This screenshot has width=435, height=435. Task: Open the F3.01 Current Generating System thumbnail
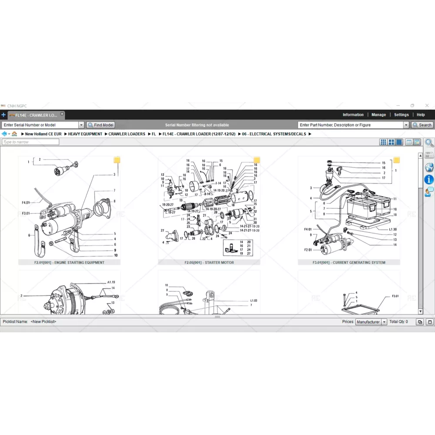pos(349,208)
